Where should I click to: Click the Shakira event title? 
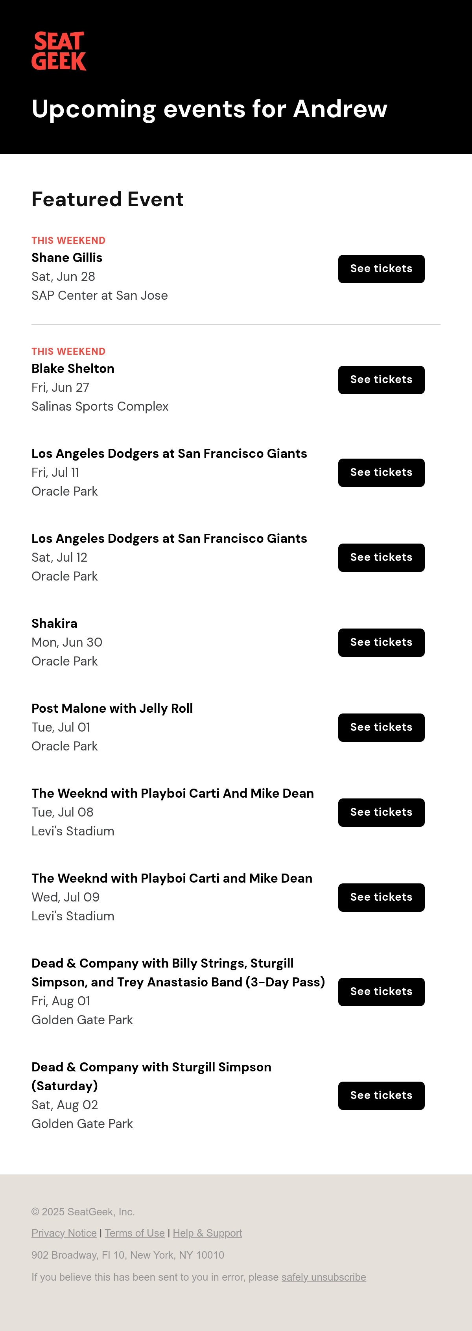pyautogui.click(x=54, y=623)
